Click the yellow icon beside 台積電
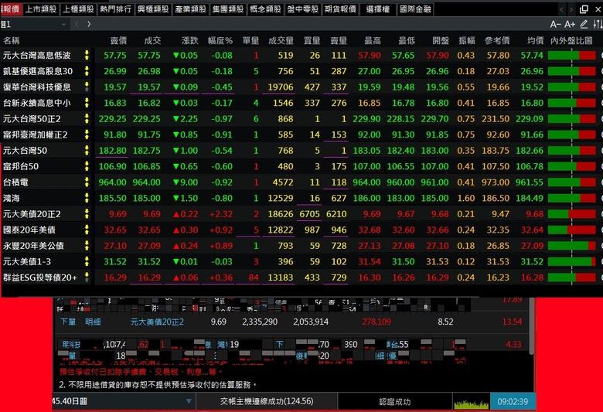603x412 pixels. 87,182
